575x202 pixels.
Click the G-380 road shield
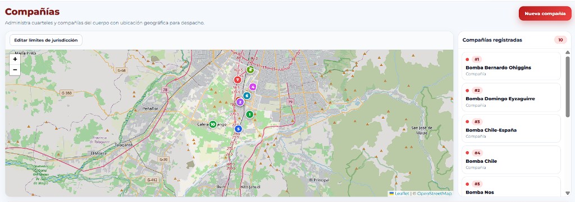tap(67, 93)
